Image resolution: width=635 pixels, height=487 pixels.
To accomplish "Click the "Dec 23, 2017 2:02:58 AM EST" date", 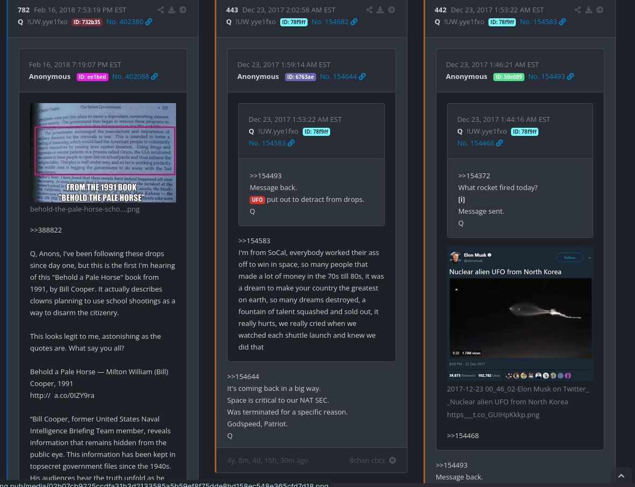I will pyautogui.click(x=289, y=10).
